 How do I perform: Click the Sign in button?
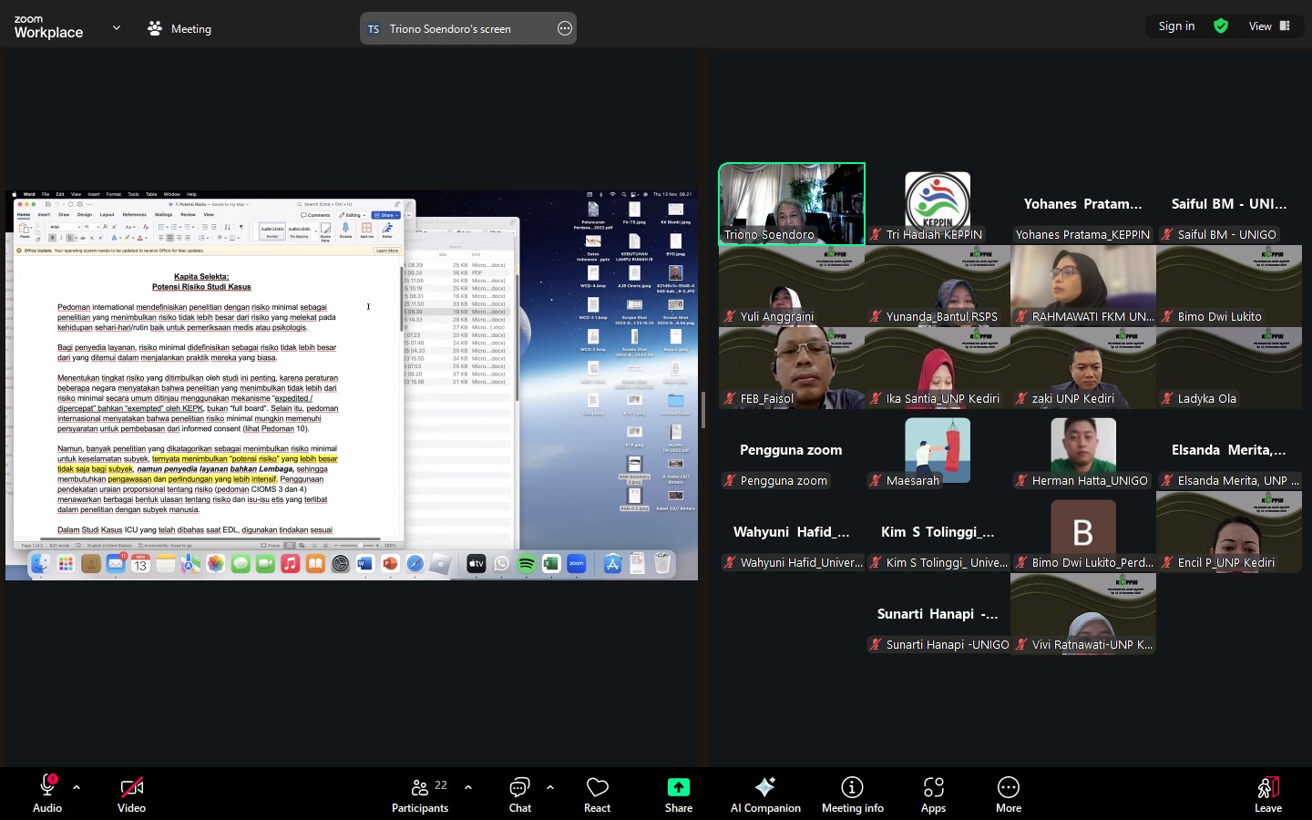1176,26
